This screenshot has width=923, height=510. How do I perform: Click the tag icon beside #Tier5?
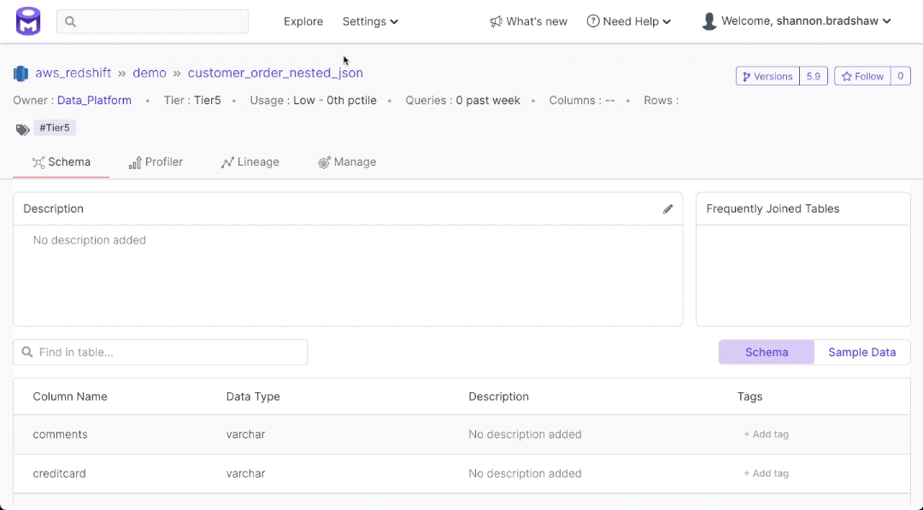pos(22,129)
